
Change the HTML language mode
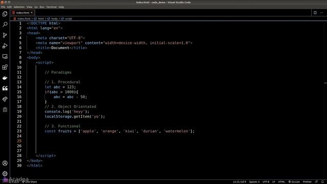click(x=282, y=182)
